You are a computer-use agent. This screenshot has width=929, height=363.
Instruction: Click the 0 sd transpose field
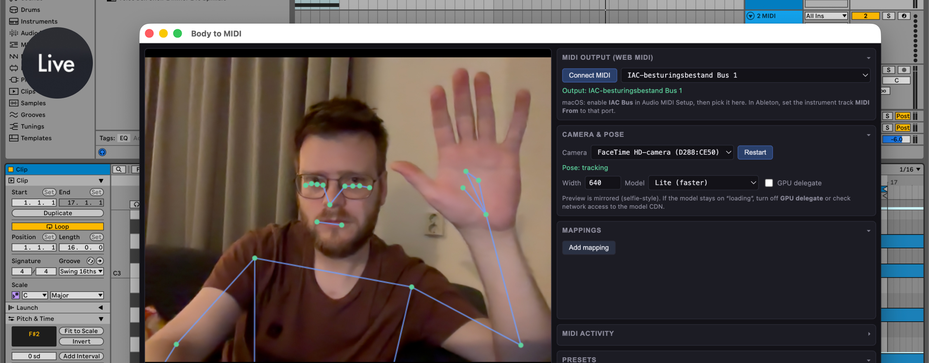click(x=34, y=356)
